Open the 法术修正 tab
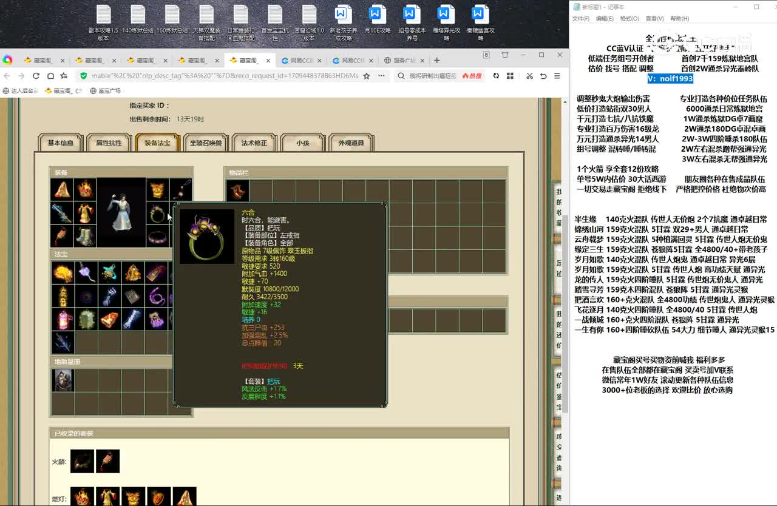The image size is (777, 506). (x=254, y=143)
